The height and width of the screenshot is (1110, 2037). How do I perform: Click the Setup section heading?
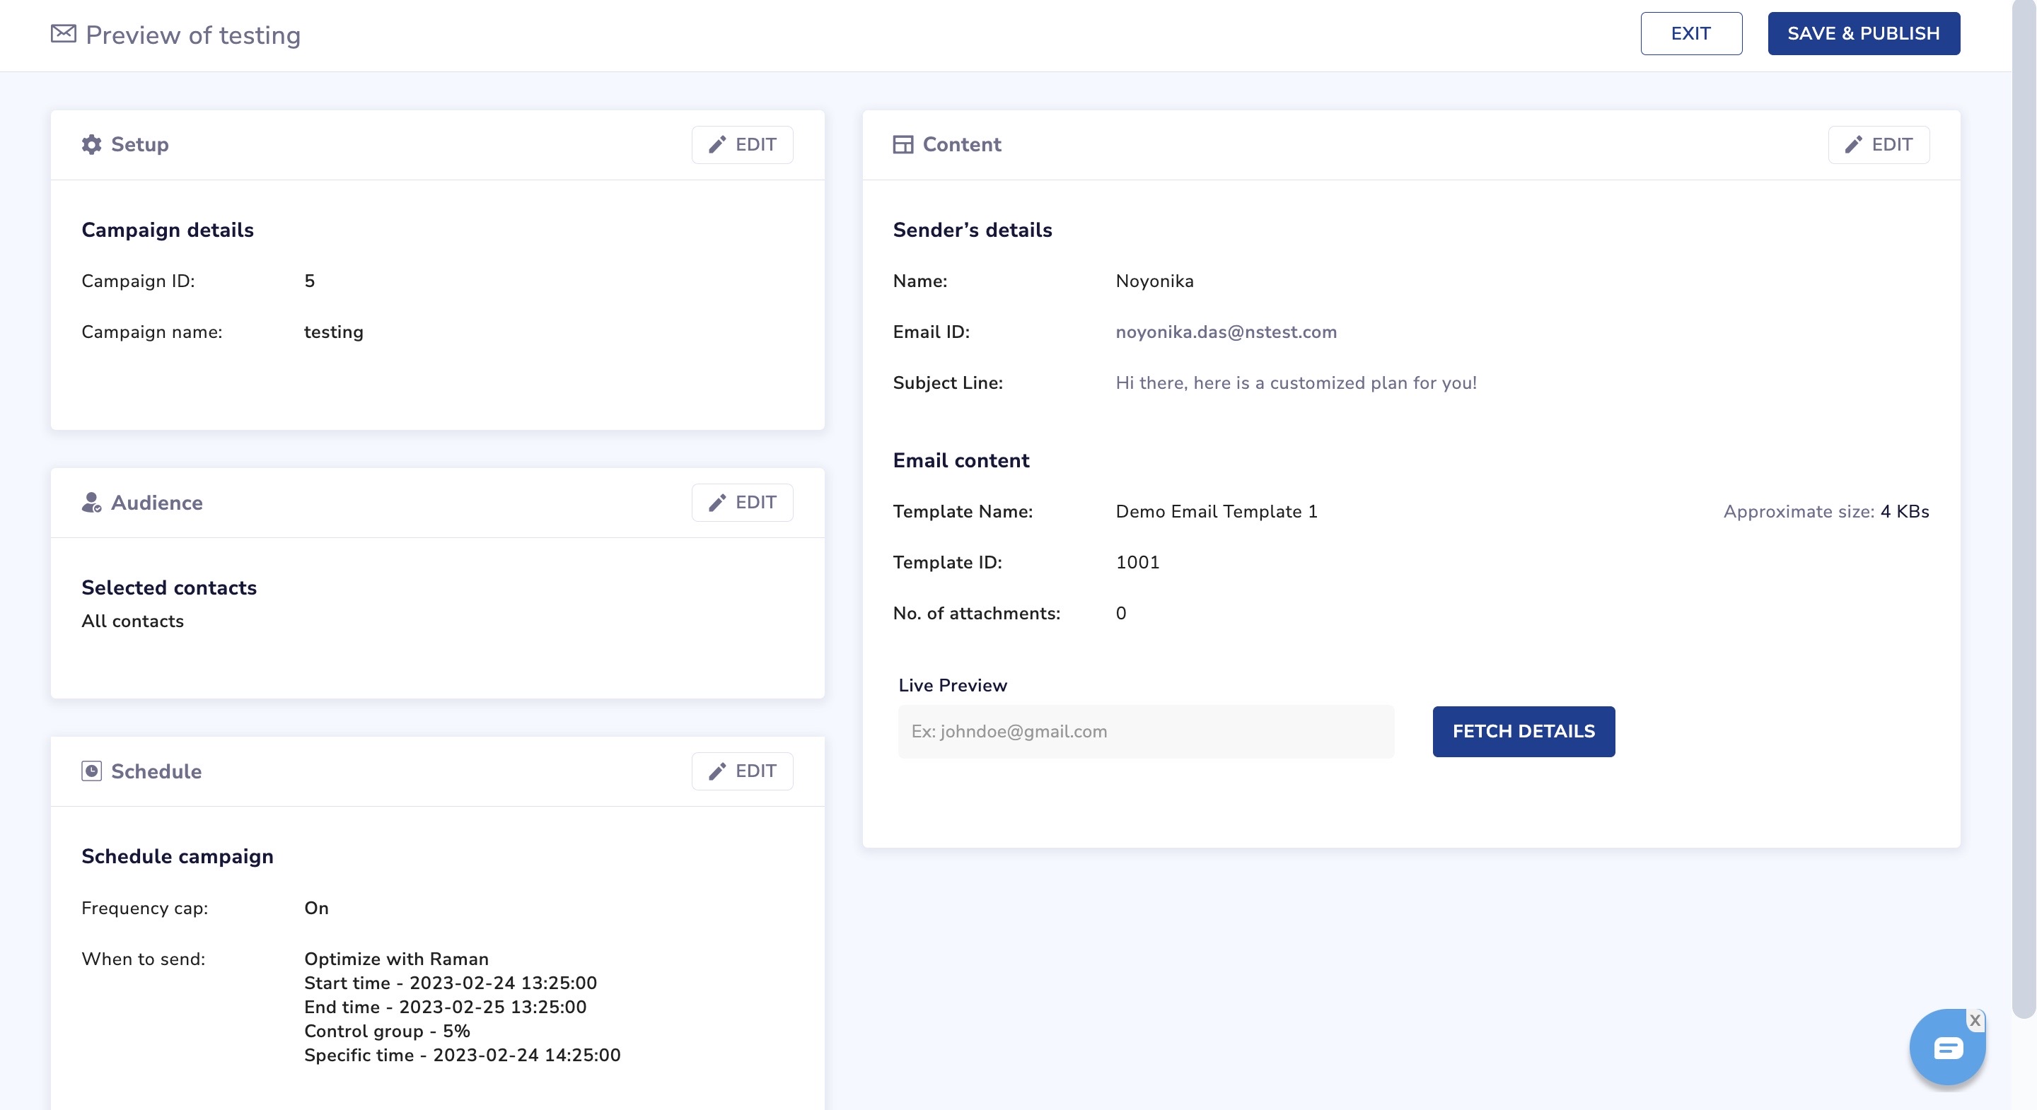(x=140, y=145)
